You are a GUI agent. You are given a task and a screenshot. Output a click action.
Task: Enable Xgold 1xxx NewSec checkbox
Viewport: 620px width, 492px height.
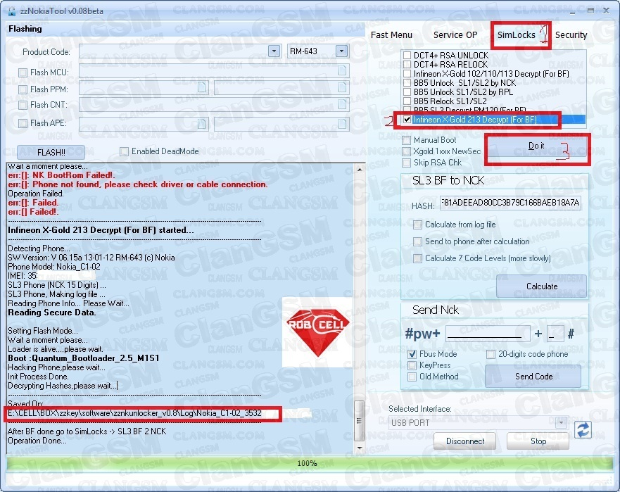click(x=406, y=151)
